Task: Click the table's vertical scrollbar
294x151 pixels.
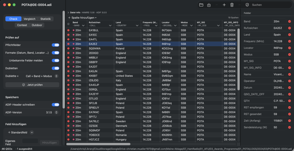Action: [239, 59]
